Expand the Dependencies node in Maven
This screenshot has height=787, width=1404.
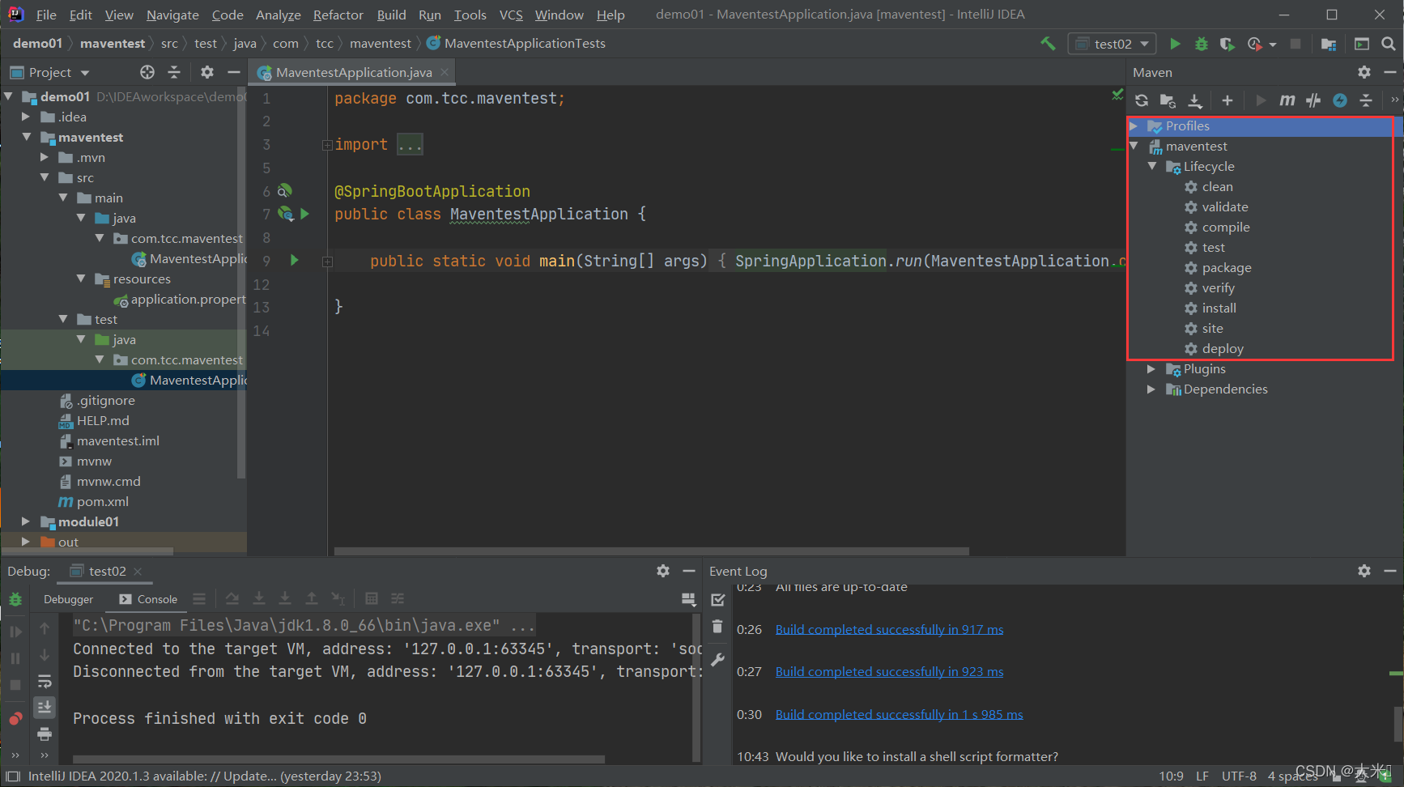coord(1151,389)
